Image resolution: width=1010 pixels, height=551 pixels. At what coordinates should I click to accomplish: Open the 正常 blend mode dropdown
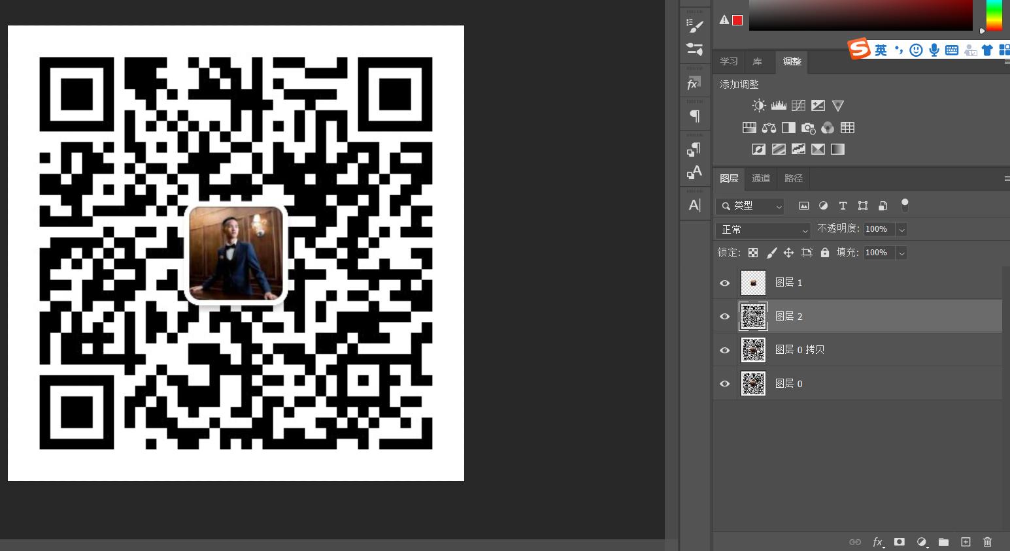tap(763, 230)
